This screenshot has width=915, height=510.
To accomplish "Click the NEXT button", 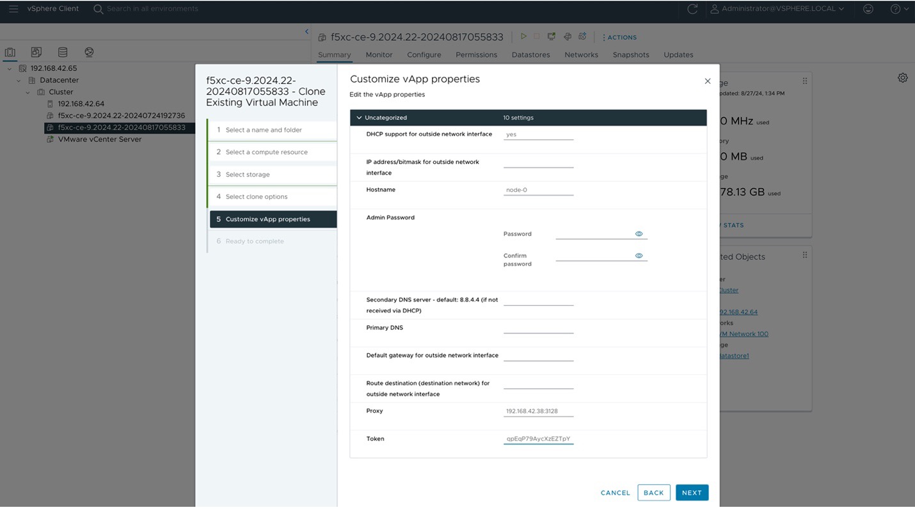I will coord(692,492).
